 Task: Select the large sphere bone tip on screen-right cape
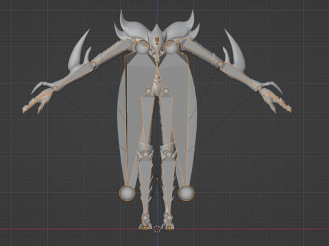(186, 193)
